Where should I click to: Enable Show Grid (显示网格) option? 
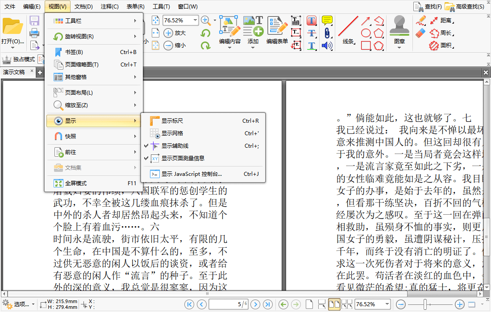[172, 133]
